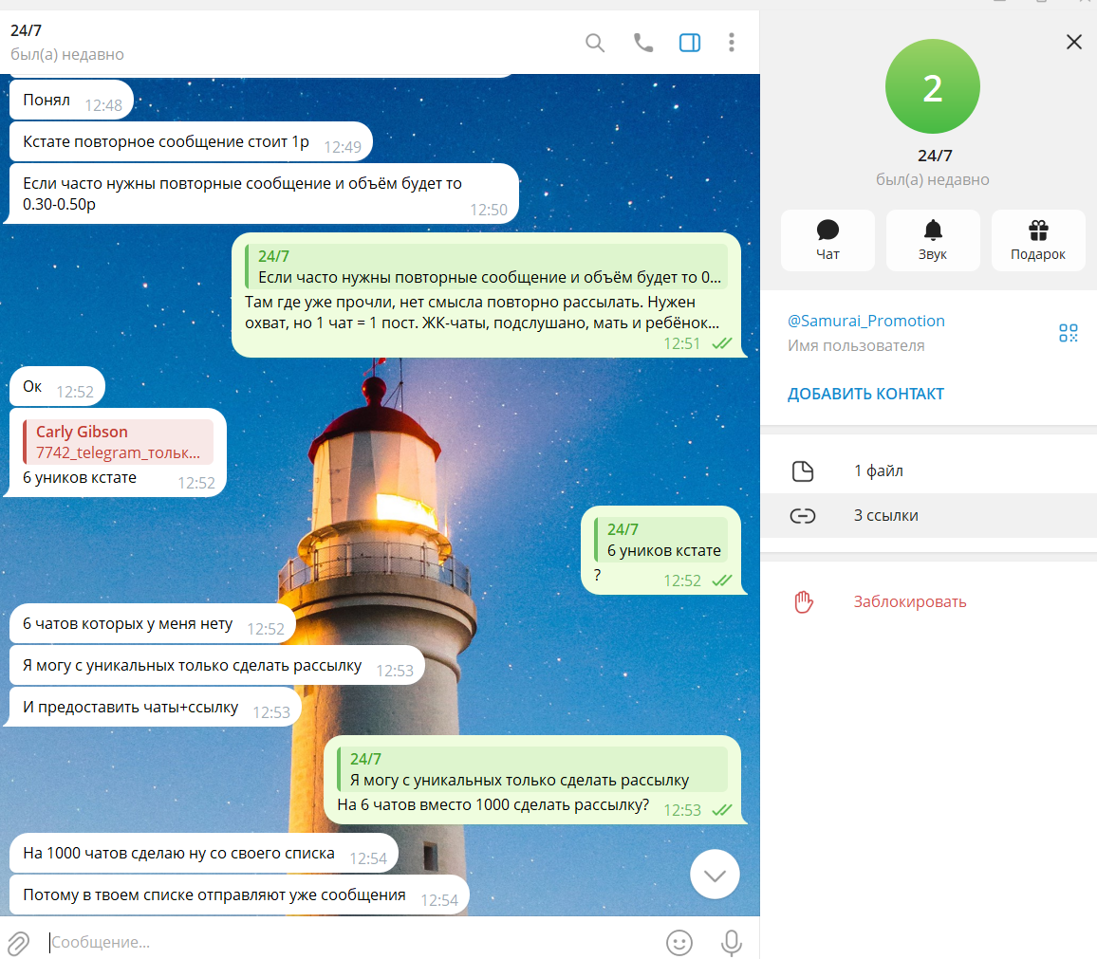Viewport: 1097px width, 959px height.
Task: Toggle the profile sidebar panel icon
Action: coord(690,43)
